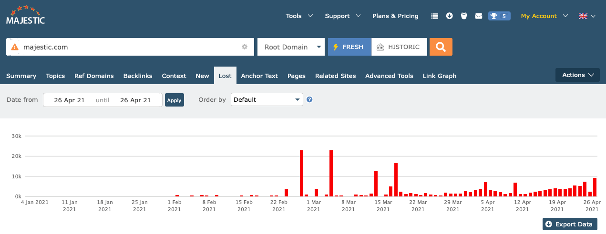The image size is (606, 234).
Task: Click the trophy badge showing 5
Action: (x=499, y=16)
